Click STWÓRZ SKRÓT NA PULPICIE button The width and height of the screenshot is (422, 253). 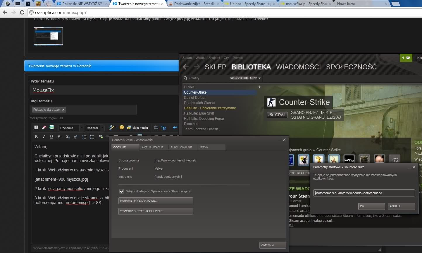click(156, 211)
